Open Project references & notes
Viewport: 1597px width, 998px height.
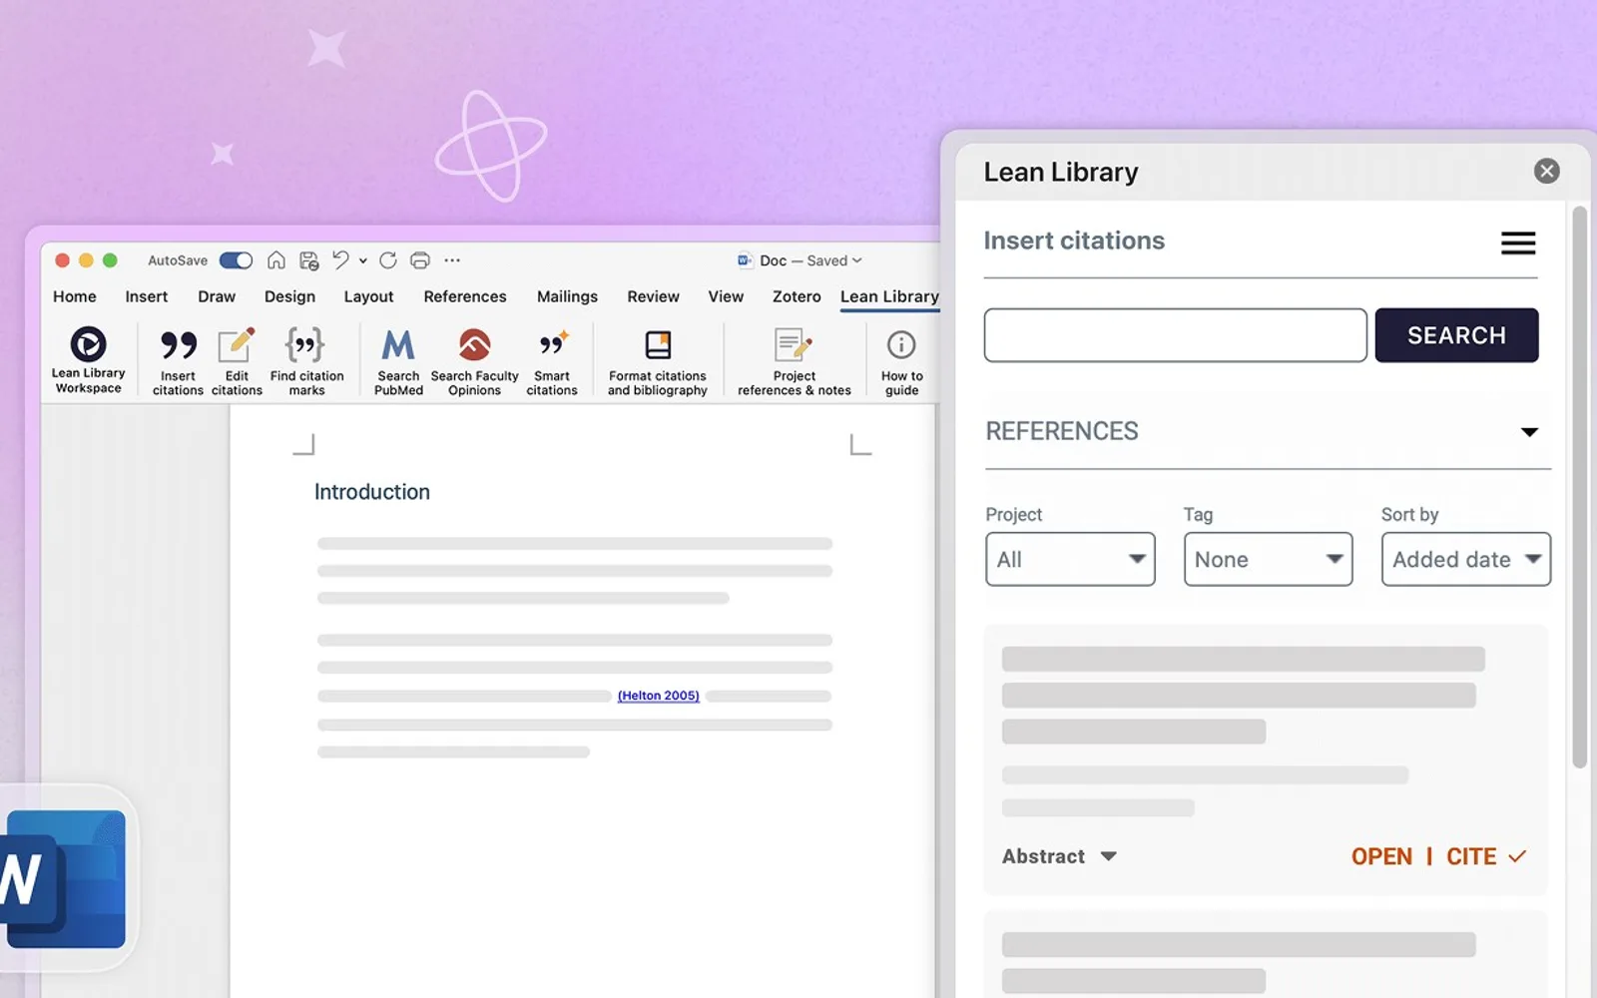795,362
